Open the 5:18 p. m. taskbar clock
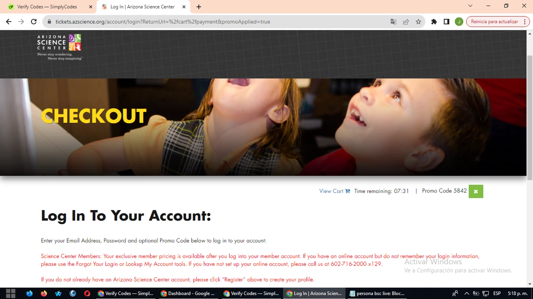533x299 pixels. [518, 293]
